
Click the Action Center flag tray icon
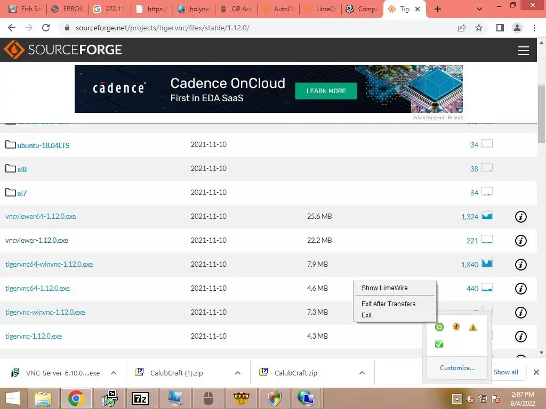(x=496, y=399)
